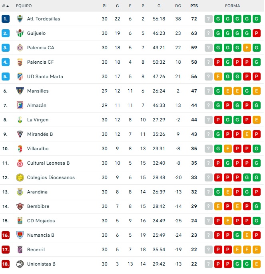Click the blue position 1 badge
Screen dimensions: 265x274
pos(6,19)
